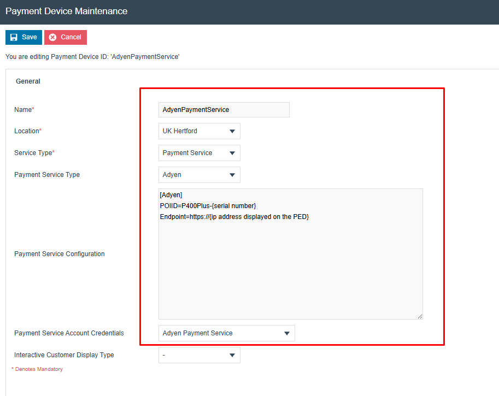Click the 'Interactive Customer Display Type' label

64,355
